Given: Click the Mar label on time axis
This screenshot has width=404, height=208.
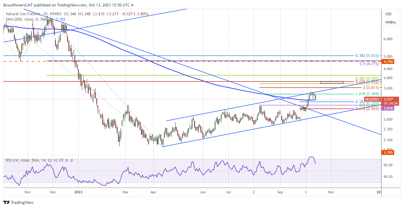Looking at the screenshot, I should [x=126, y=192].
